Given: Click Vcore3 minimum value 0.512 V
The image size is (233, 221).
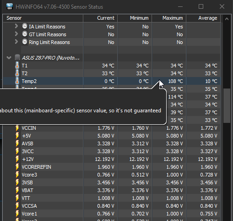Looking at the screenshot, I should 140,175.
